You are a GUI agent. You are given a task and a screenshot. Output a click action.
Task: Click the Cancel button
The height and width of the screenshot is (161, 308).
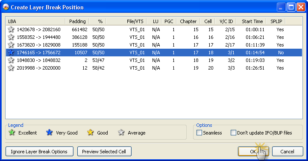coord(287,152)
